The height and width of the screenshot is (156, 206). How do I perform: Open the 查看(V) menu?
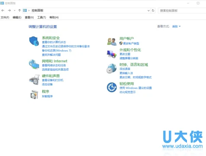(29, 17)
